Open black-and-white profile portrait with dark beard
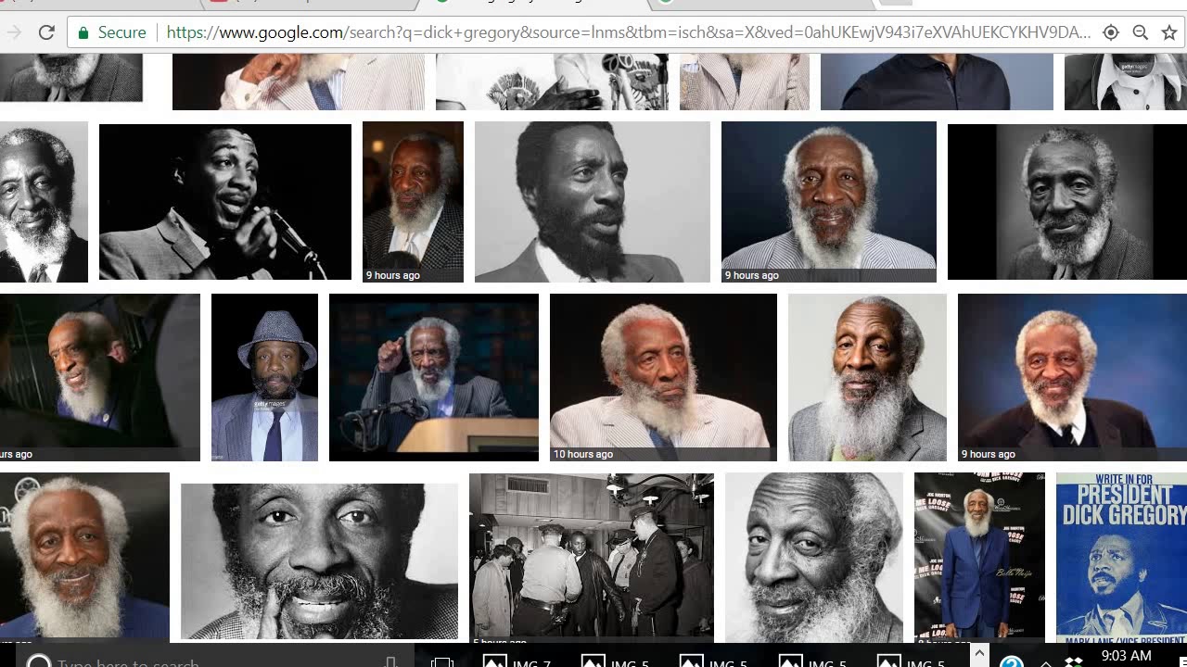The image size is (1187, 667). (592, 202)
